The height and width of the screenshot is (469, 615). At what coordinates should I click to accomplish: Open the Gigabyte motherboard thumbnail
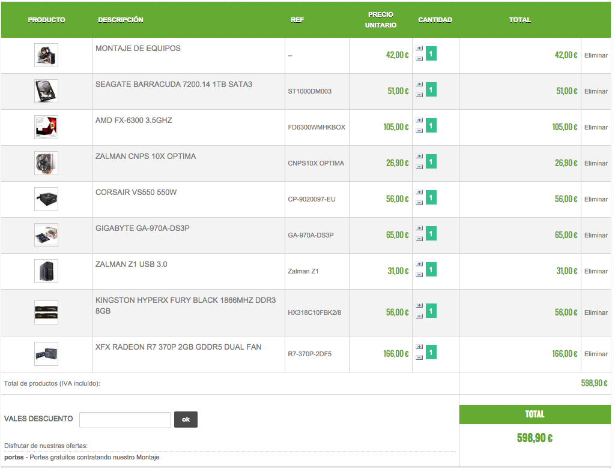pyautogui.click(x=46, y=236)
